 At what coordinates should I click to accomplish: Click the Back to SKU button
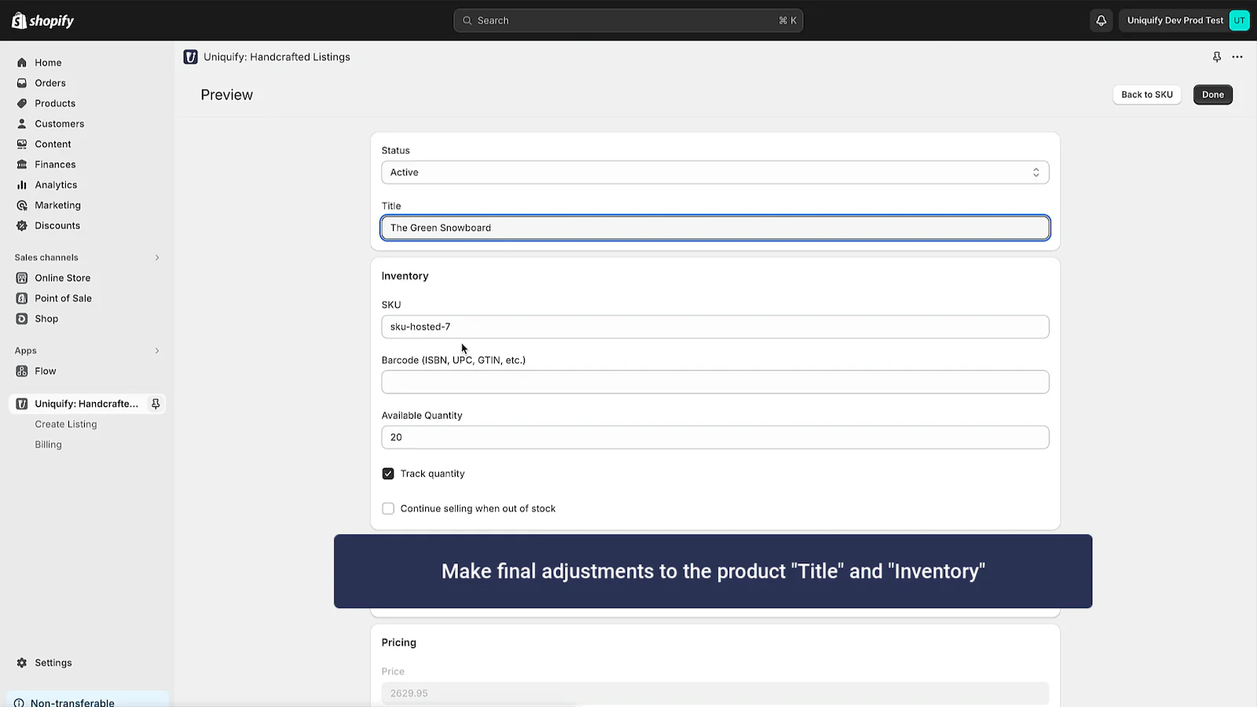(1146, 94)
